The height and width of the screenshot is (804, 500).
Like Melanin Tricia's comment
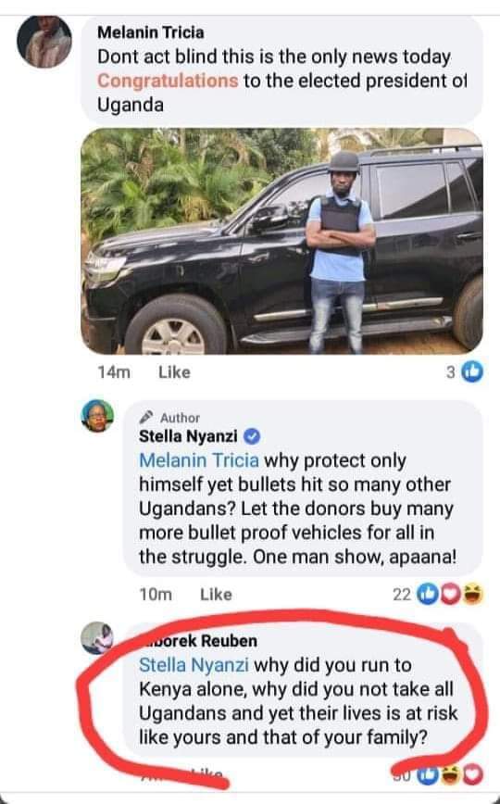point(174,372)
